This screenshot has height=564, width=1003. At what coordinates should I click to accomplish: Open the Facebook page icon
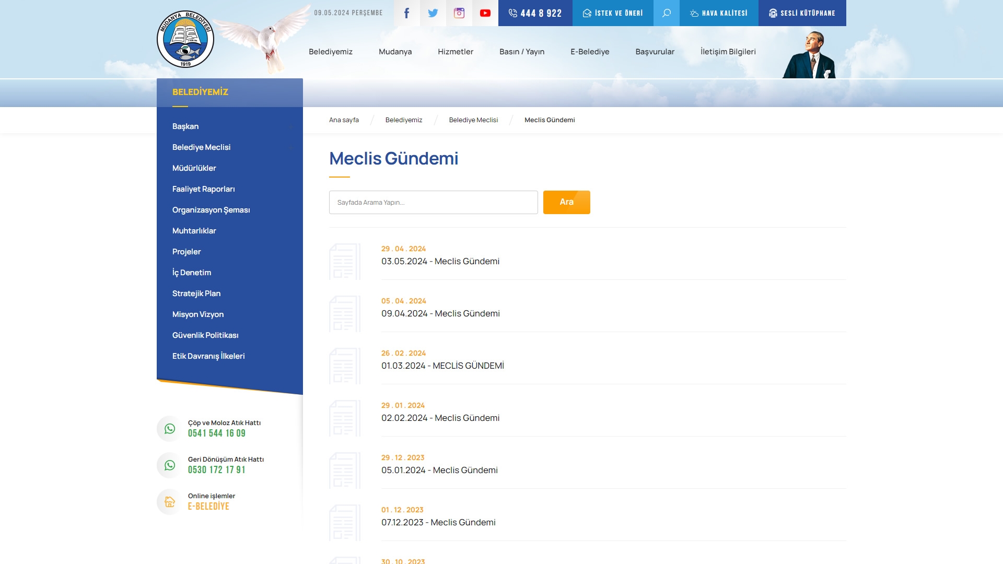[x=407, y=13]
